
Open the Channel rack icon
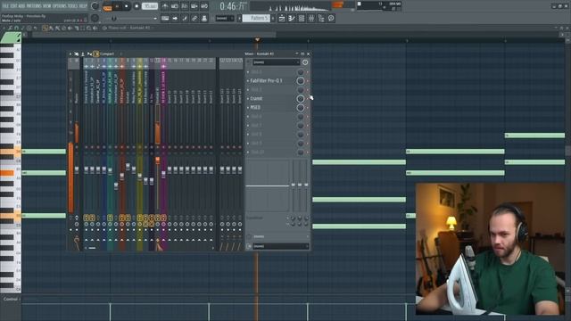[302, 18]
